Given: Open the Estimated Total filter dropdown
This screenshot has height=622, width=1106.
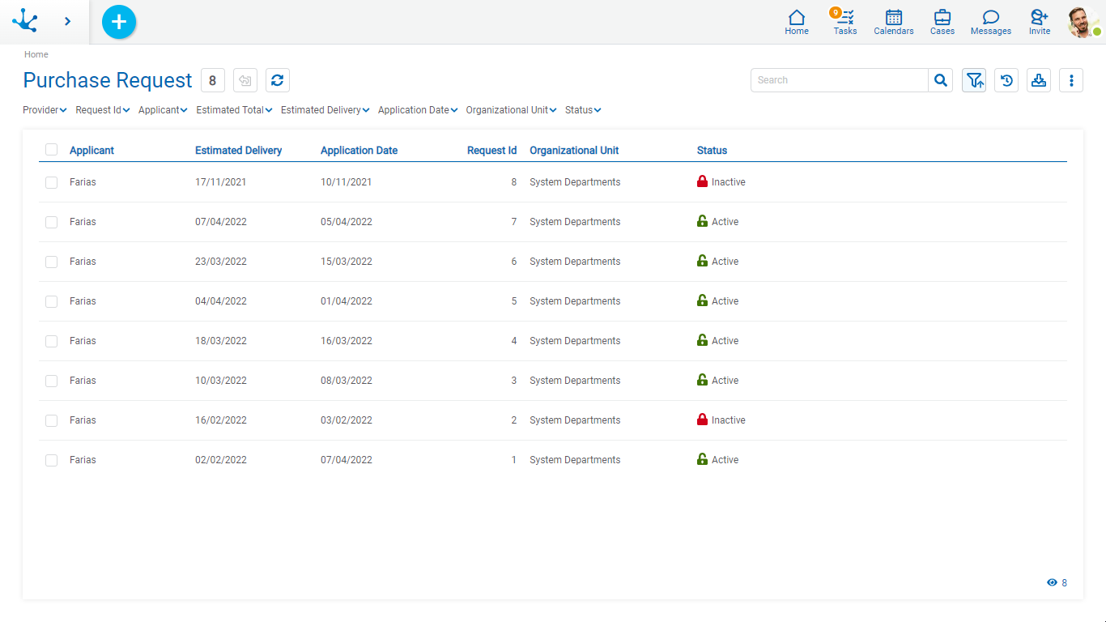Looking at the screenshot, I should point(234,110).
